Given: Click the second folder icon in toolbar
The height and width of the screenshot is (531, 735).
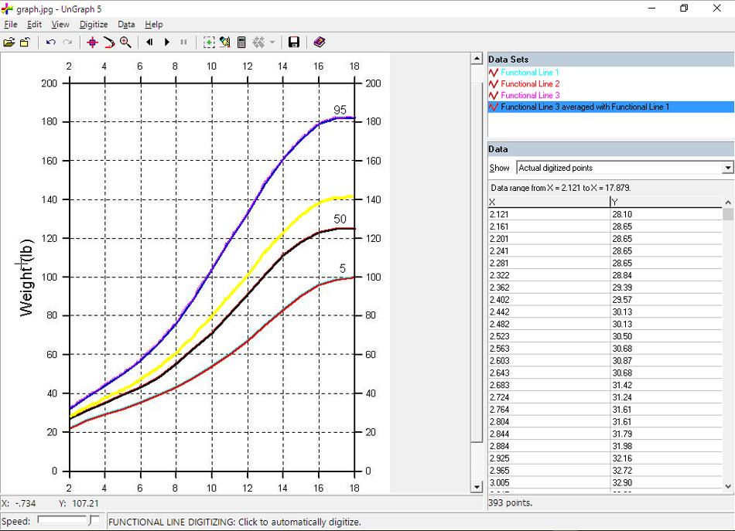Looking at the screenshot, I should (x=25, y=43).
